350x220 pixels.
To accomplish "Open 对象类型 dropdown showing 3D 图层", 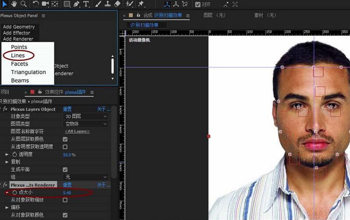I will [85, 116].
